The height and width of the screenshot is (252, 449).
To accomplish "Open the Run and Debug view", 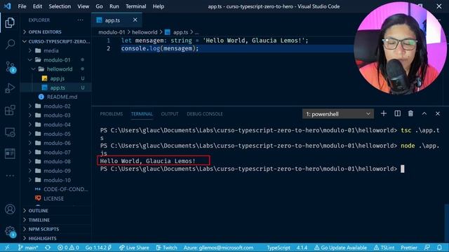I will (x=10, y=88).
